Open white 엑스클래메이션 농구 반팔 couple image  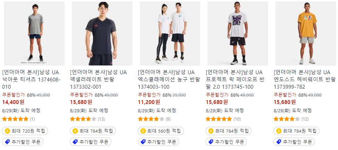[x=170, y=33]
